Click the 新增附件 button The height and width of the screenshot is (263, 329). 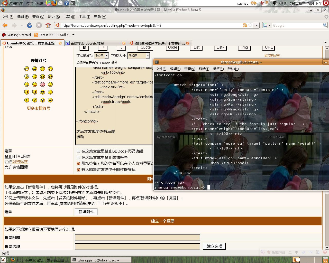pyautogui.click(x=86, y=212)
